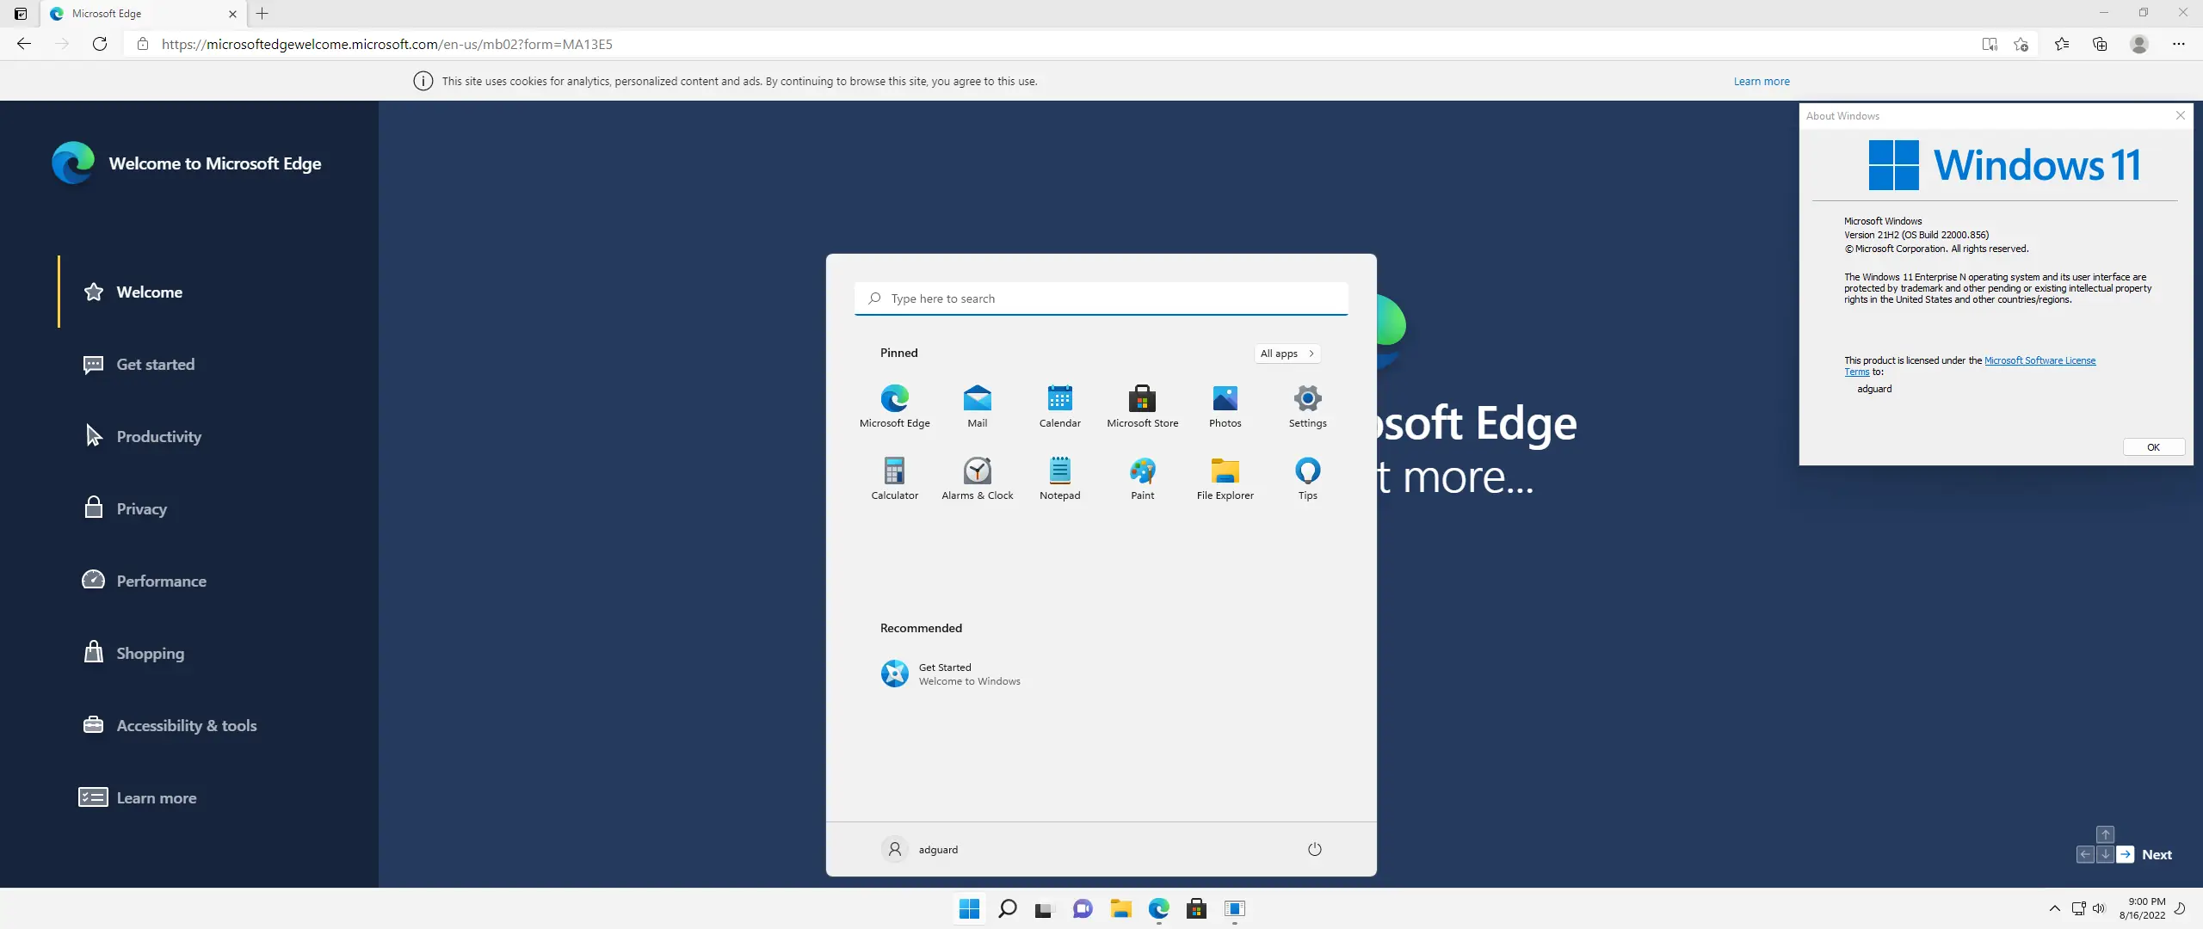This screenshot has width=2203, height=929.
Task: Open the Shopping sidebar section
Action: click(150, 653)
